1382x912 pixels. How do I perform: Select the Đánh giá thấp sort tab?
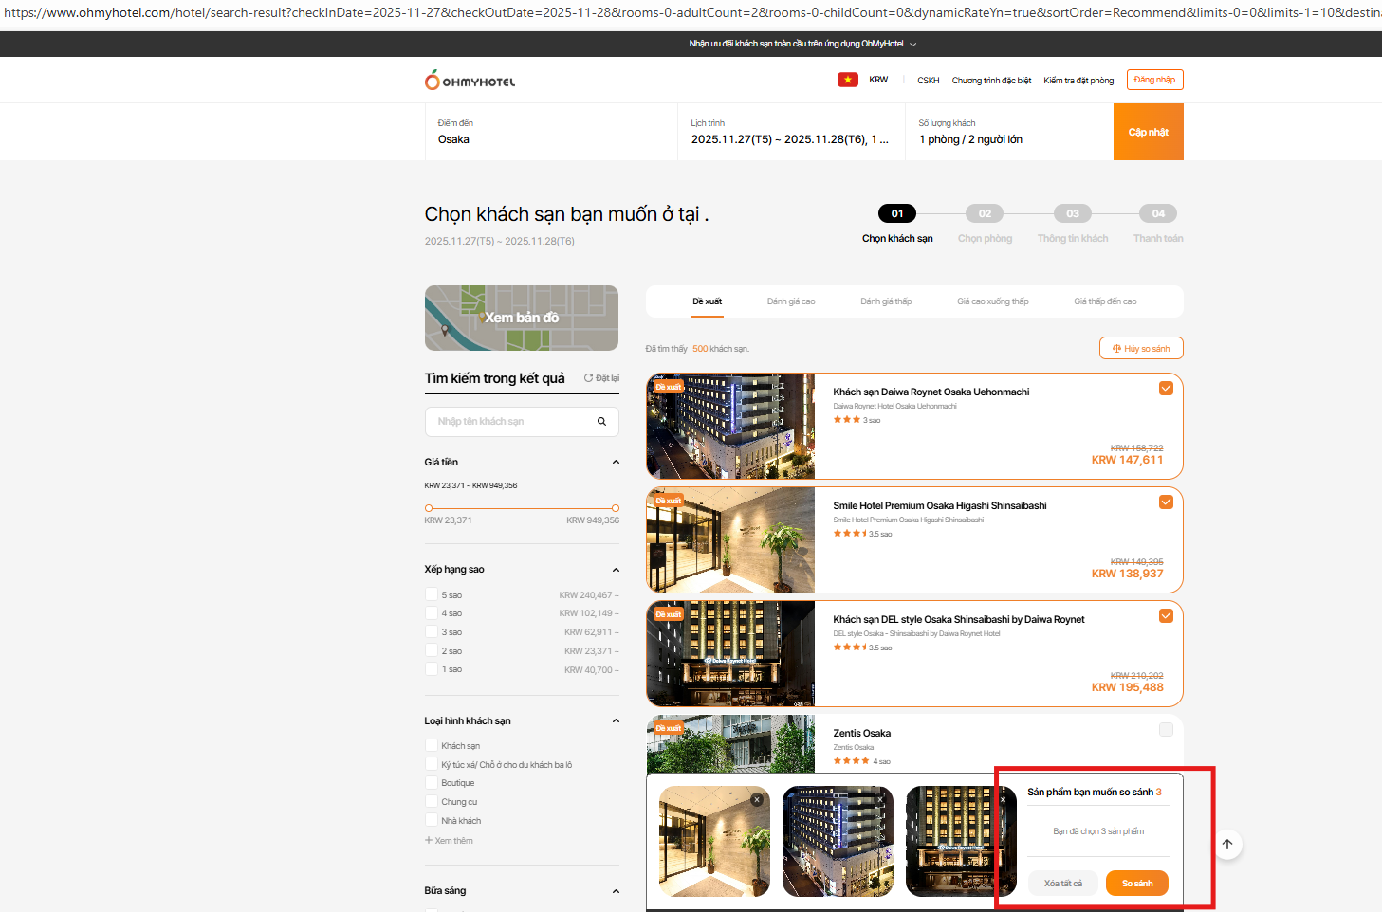[886, 301]
